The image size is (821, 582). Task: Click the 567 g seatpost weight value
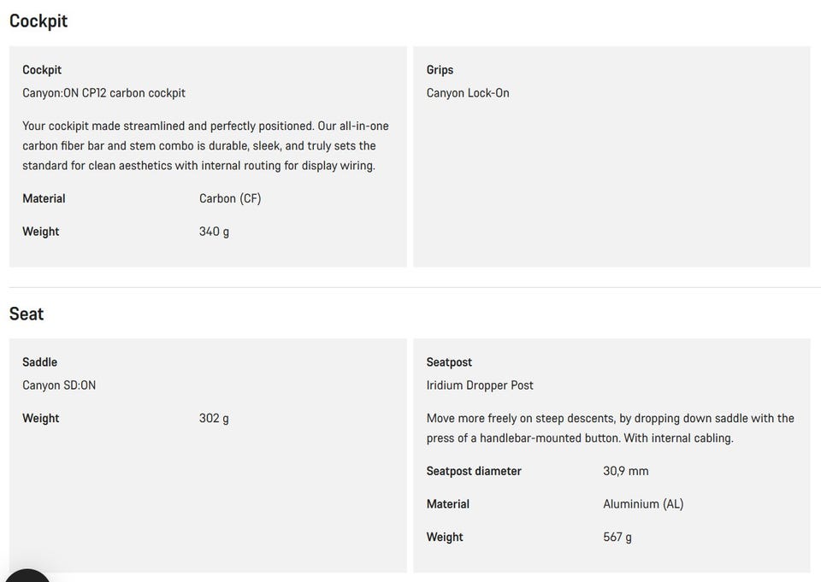(617, 537)
